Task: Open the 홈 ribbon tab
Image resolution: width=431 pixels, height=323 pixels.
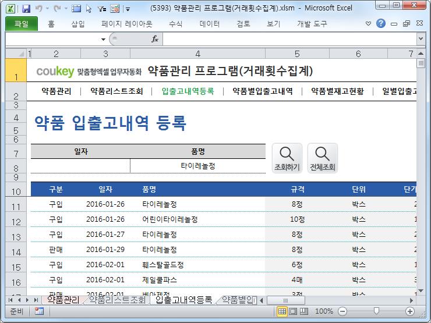Action: (51, 24)
